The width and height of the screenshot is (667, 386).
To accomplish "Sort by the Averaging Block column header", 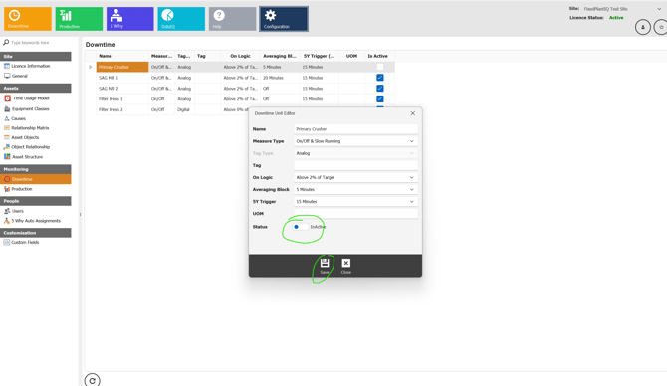I will 280,56.
